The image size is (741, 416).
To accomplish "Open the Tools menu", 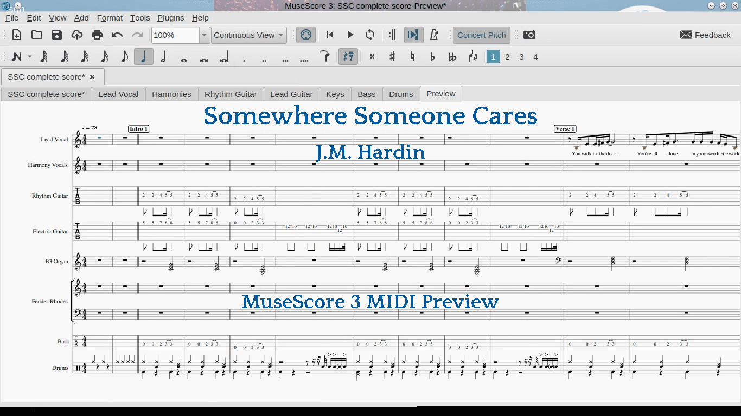I will (140, 18).
